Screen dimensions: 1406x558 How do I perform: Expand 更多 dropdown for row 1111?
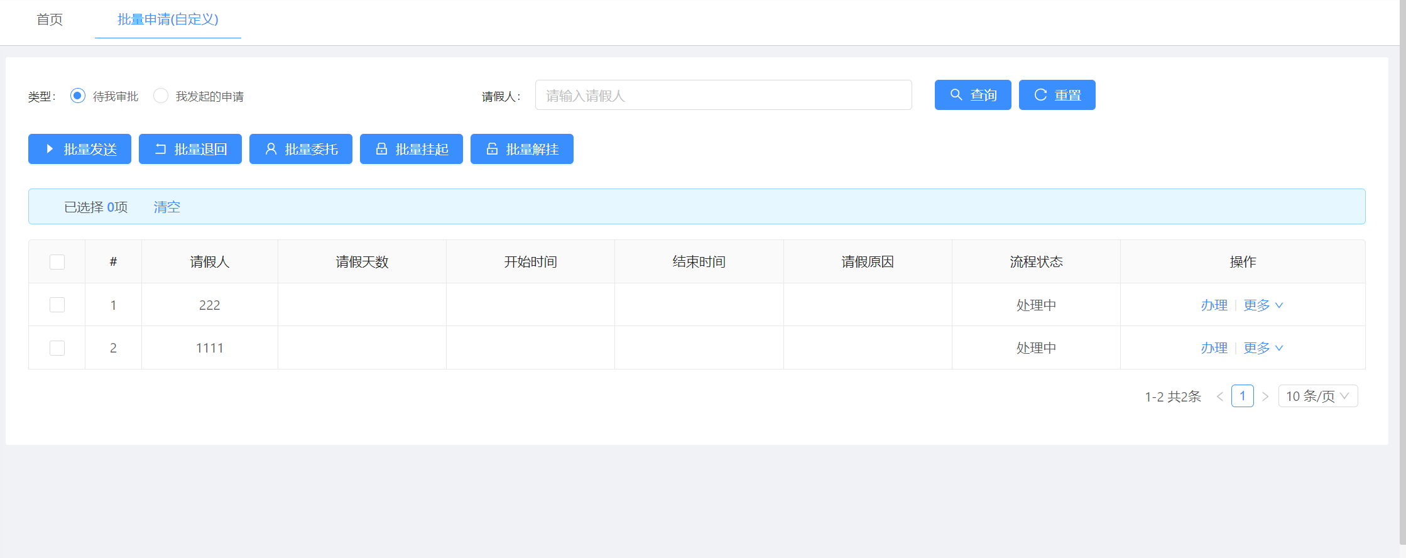[x=1263, y=347]
